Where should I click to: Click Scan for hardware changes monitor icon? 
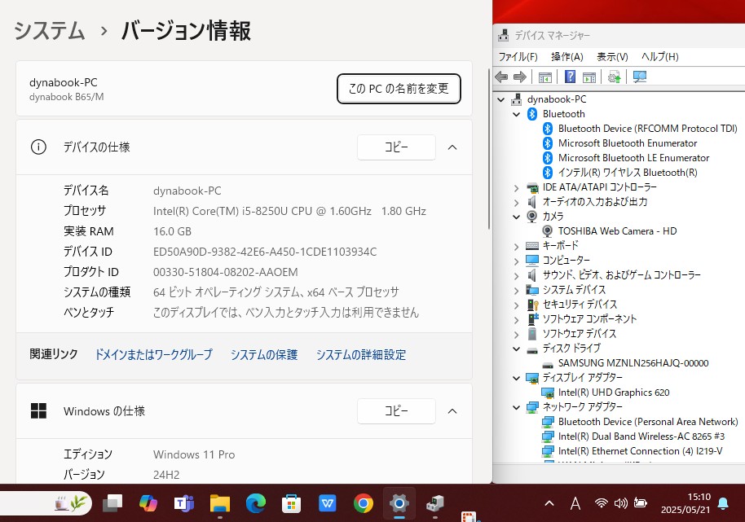(x=640, y=77)
